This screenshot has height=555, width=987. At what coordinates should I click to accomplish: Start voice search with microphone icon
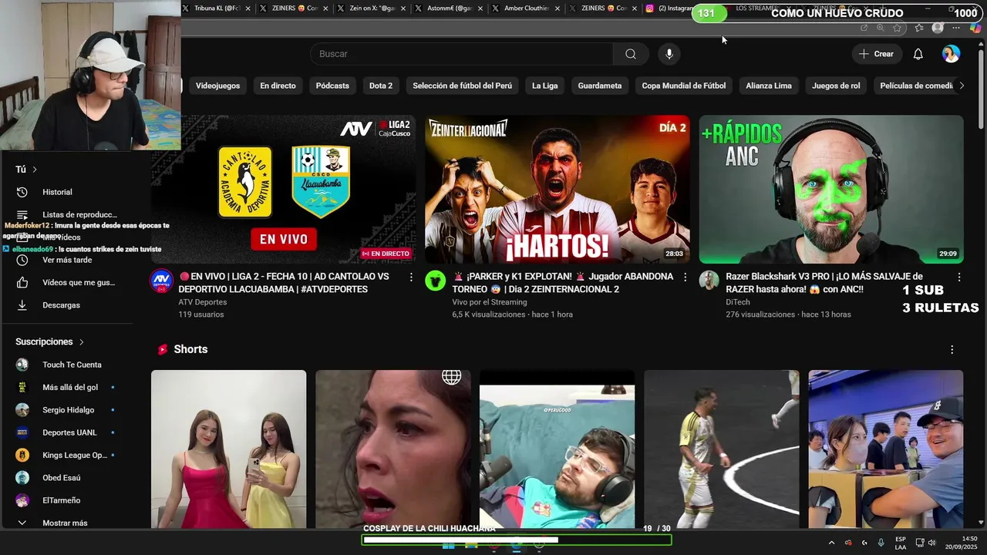[x=669, y=54]
